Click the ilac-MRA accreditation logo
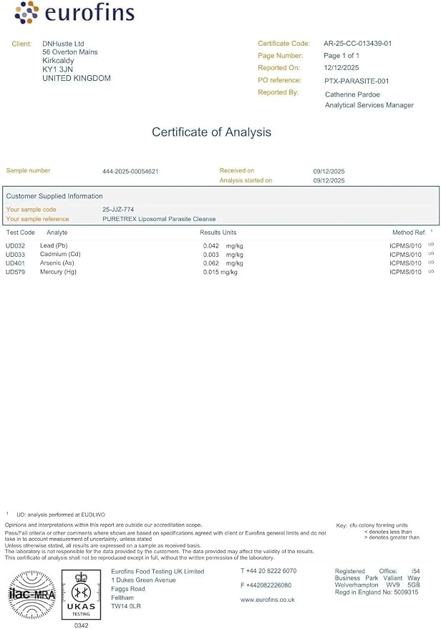The height and width of the screenshot is (629, 441). (32, 595)
